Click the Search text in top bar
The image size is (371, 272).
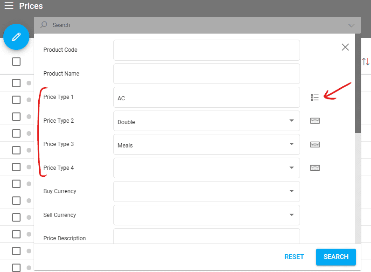click(61, 25)
